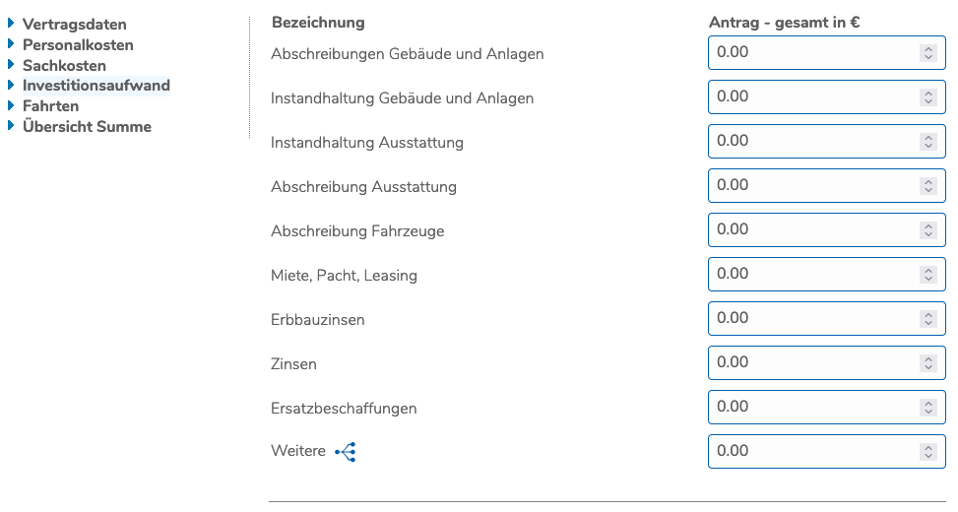Screen dimensions: 958x512
Task: Expand the Sachkosten disclosure arrow
Action: pos(11,65)
